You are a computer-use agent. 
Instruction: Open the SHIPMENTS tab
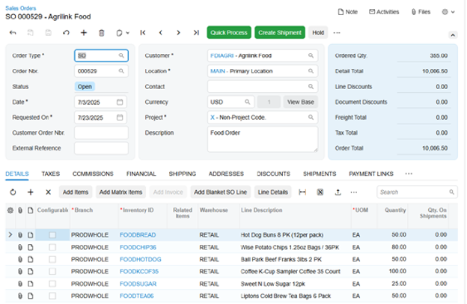(320, 174)
